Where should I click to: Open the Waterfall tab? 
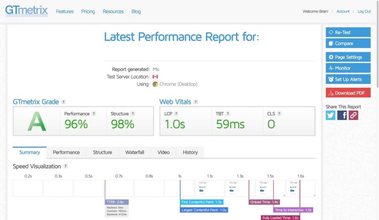click(135, 152)
